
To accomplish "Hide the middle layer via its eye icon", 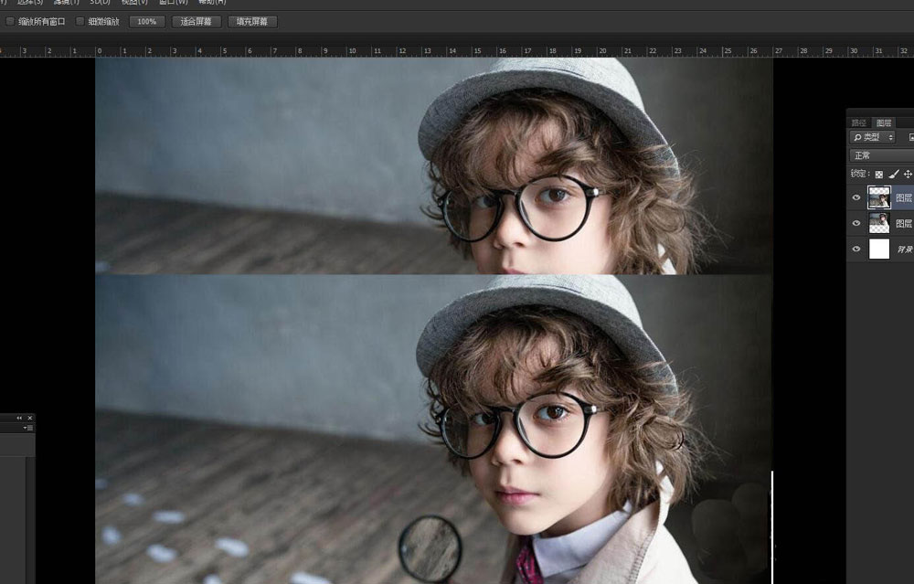I will 856,223.
